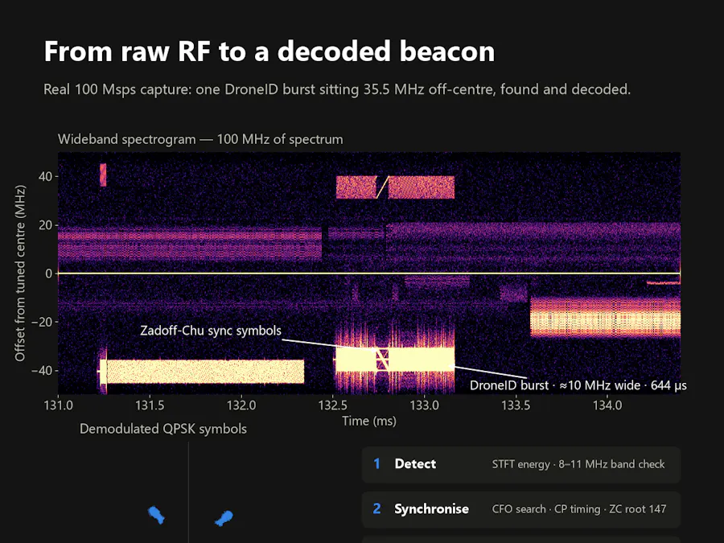Click the 'Wideband spectrogram — 100 MHz of spectrum' label
This screenshot has width=724, height=543.
(x=200, y=139)
